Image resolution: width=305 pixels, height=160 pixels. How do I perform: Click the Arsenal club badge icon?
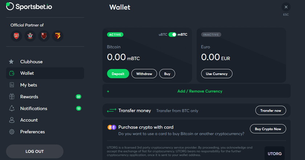(16, 36)
